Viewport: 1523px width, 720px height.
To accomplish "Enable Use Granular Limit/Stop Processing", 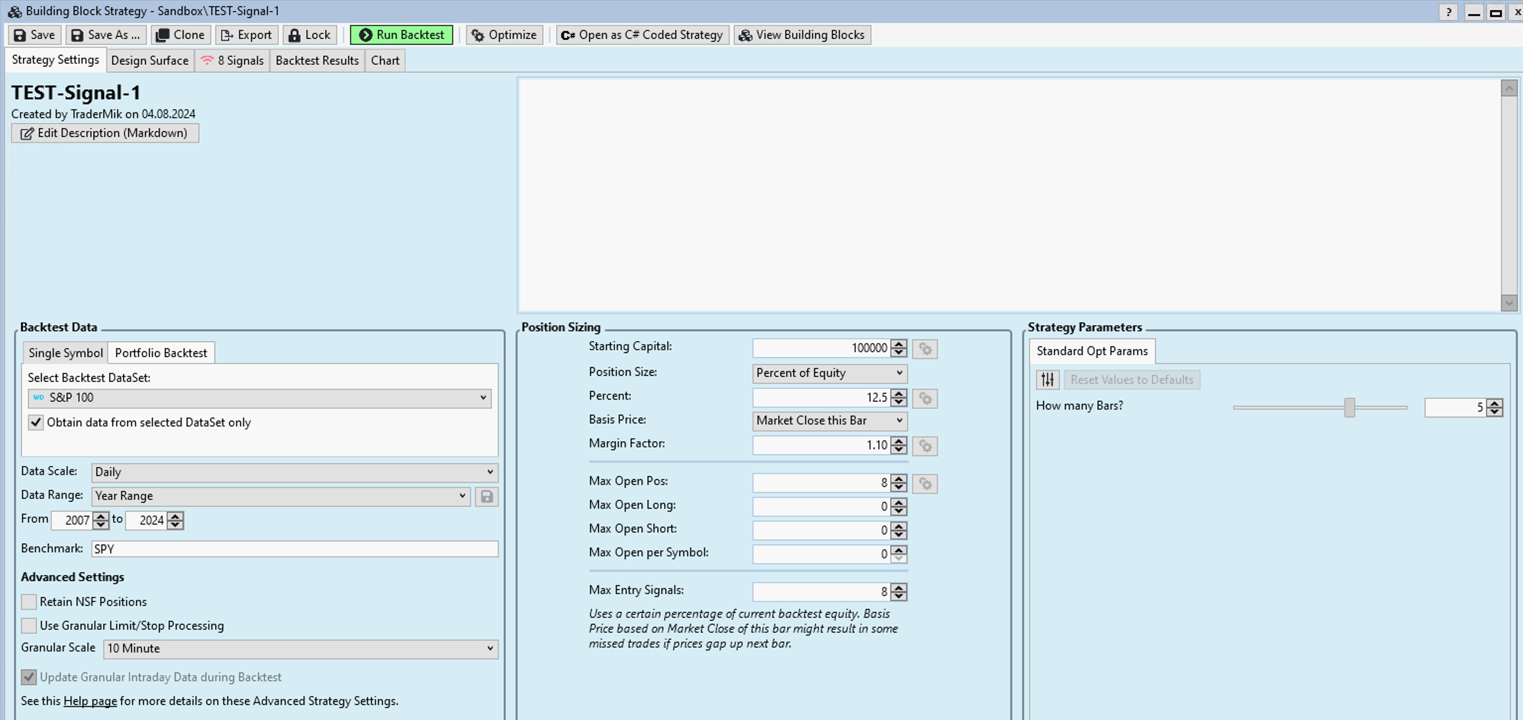I will tap(29, 625).
